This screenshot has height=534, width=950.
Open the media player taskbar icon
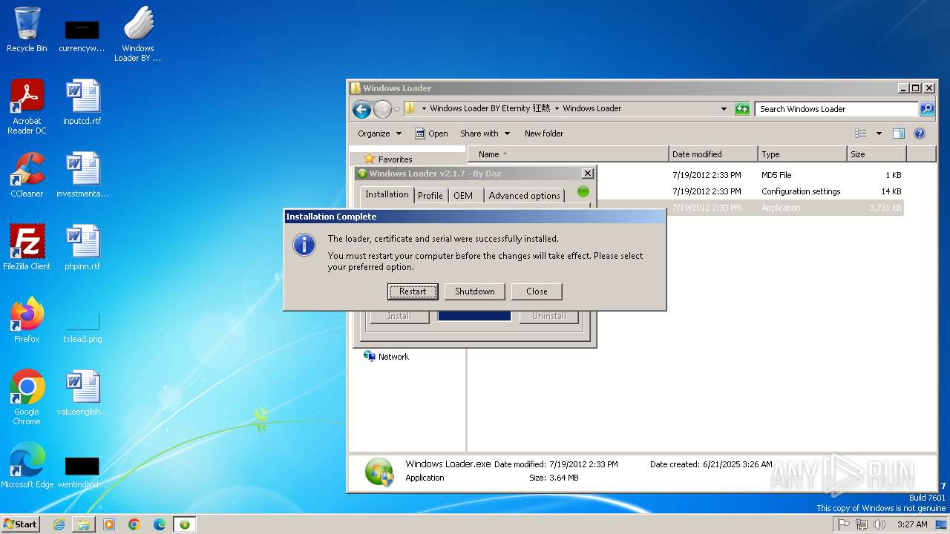click(x=109, y=524)
